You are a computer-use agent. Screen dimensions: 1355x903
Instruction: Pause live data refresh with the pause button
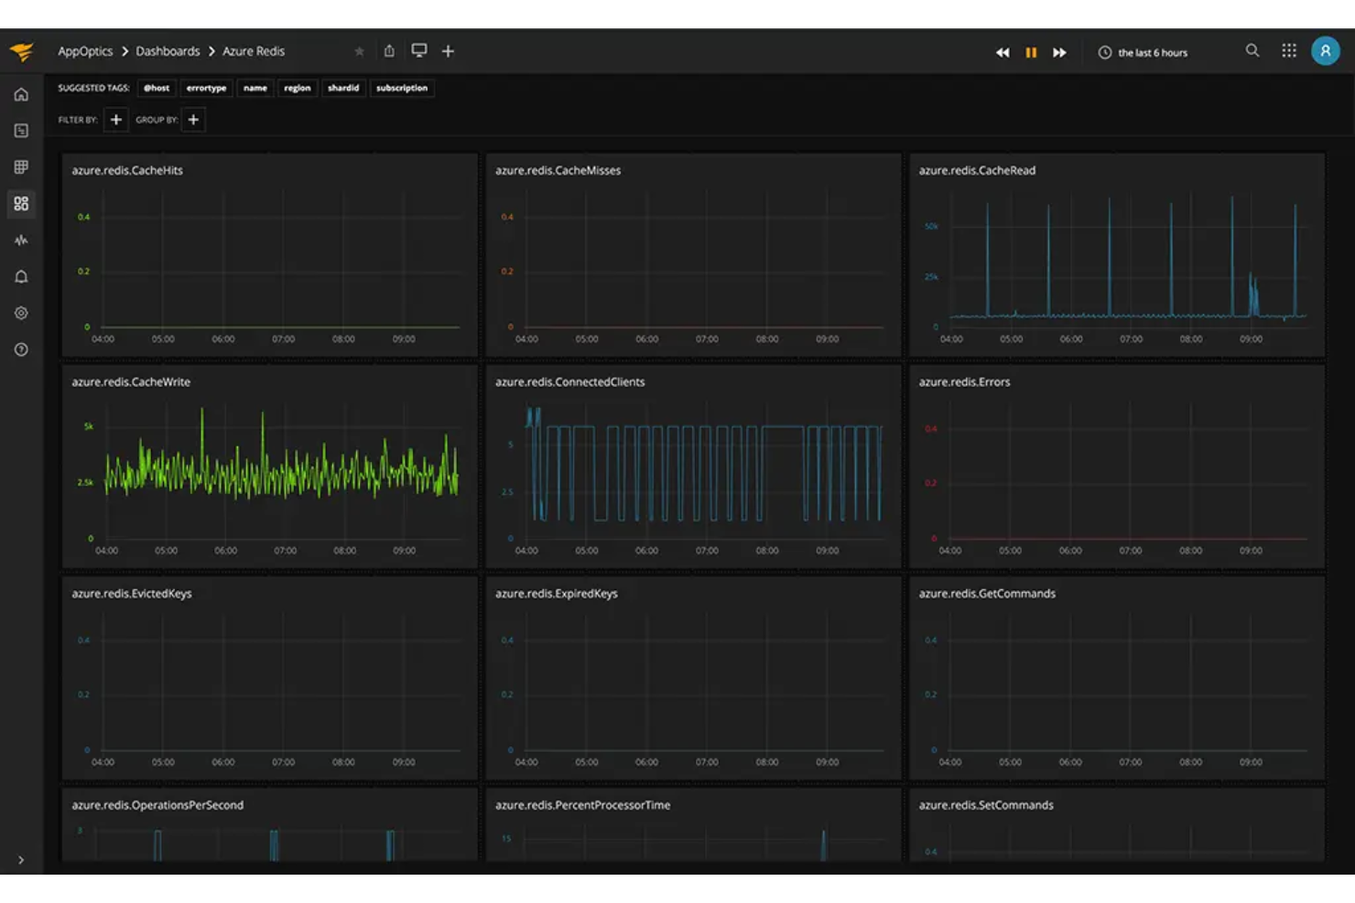(1031, 52)
